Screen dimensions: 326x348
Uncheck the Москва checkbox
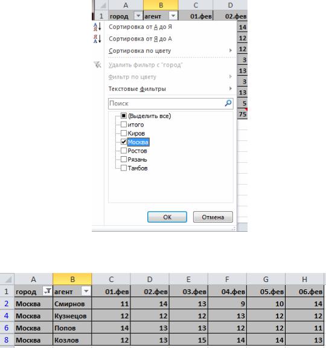(x=124, y=142)
